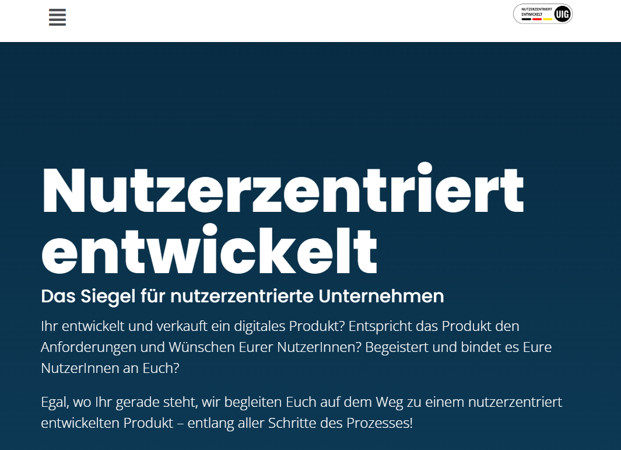Screen dimensions: 621x450
Task: Click subtitle 'Das Siegel für nutzerzentrierte Unternehmen'
Action: (x=243, y=296)
